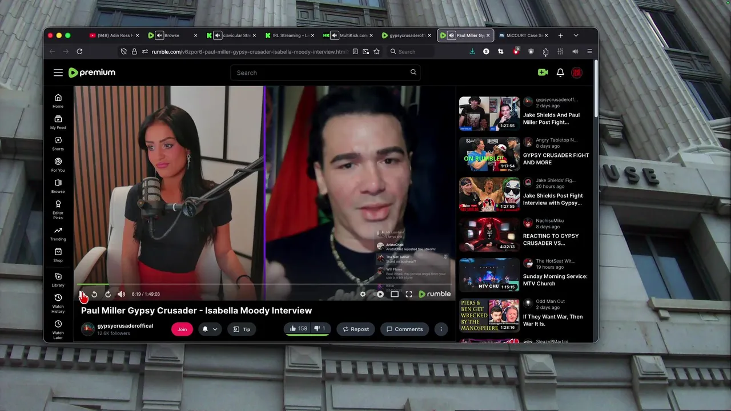Screen dimensions: 731x411
Task: Open Browse in the sidebar
Action: pos(58,186)
